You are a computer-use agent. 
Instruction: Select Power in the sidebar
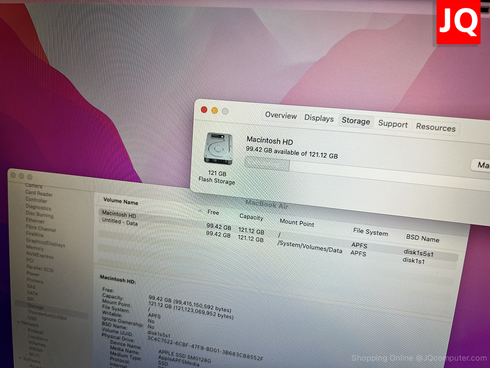click(33, 274)
